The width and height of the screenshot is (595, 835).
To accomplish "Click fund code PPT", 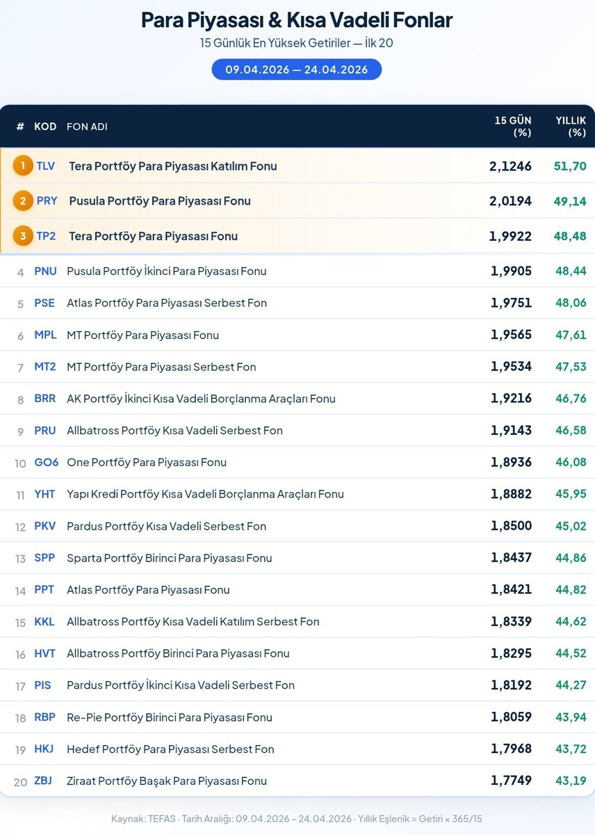I will (x=44, y=590).
